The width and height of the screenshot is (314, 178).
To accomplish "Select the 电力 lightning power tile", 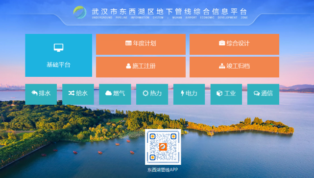I will coord(189,94).
